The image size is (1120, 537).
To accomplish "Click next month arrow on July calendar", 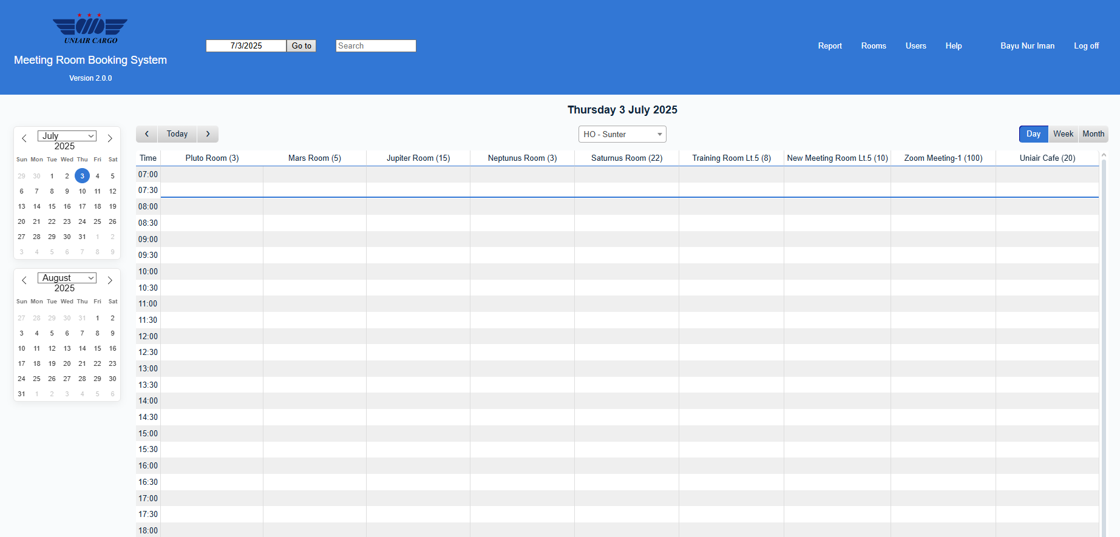I will coord(110,138).
